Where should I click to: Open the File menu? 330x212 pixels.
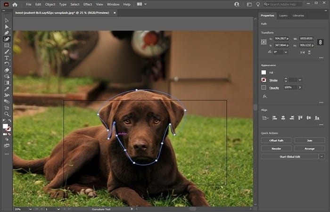pos(29,4)
